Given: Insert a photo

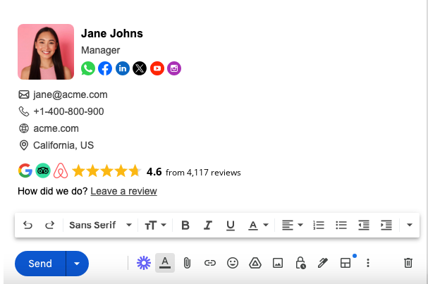Looking at the screenshot, I should click(x=278, y=263).
